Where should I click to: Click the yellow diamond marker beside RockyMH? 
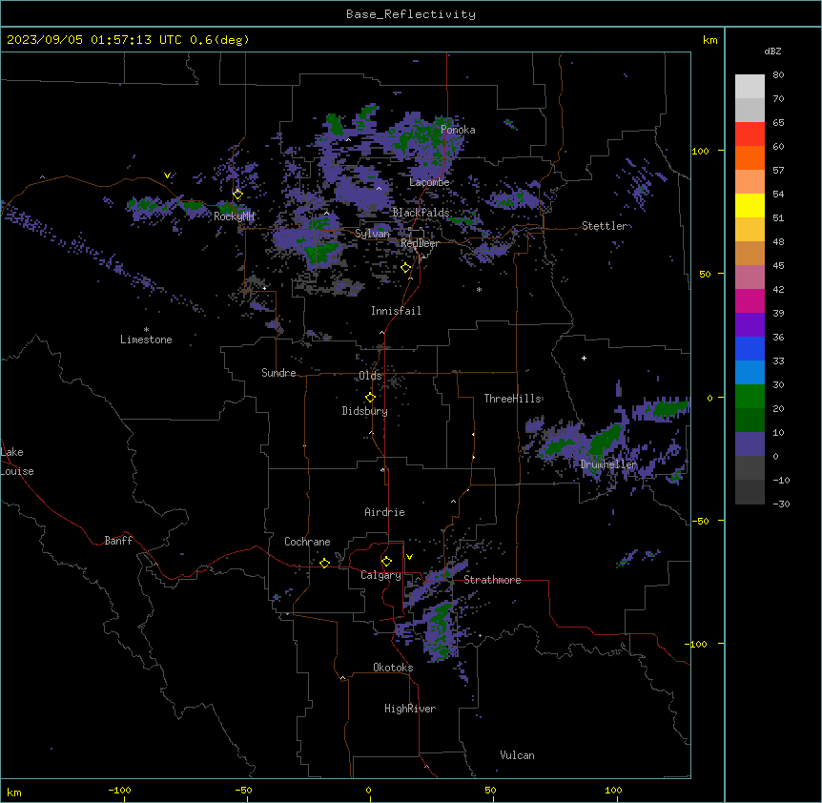pos(237,195)
